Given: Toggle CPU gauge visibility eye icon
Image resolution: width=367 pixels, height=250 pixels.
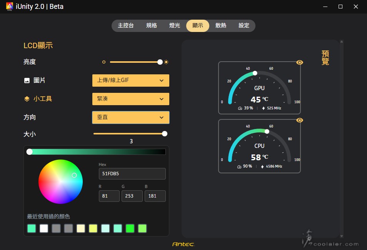Looking at the screenshot, I should tap(300, 120).
